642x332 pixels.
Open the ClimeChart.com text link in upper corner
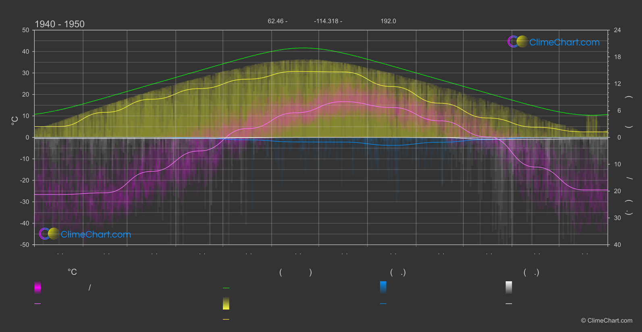tap(564, 42)
